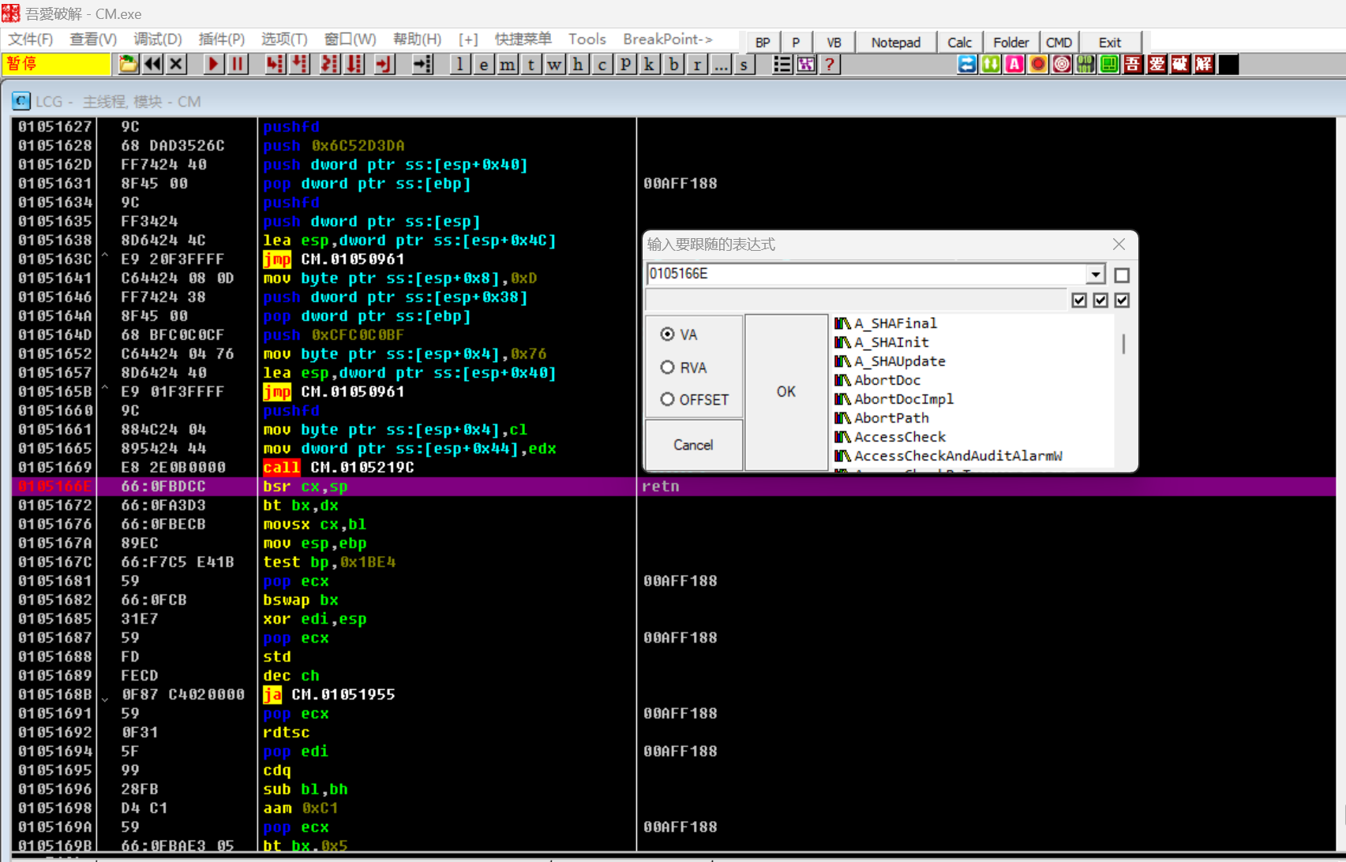Show Breakpoints via 'b' toolbar button
1346x862 pixels.
(673, 65)
